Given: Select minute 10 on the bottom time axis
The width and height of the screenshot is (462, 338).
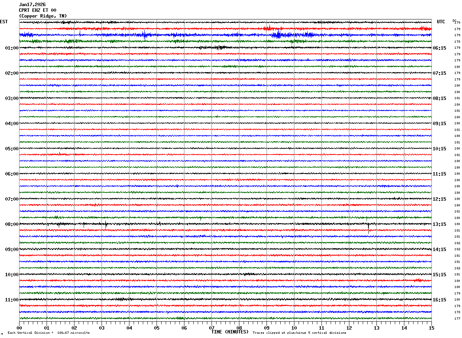Looking at the screenshot, I should (294, 328).
